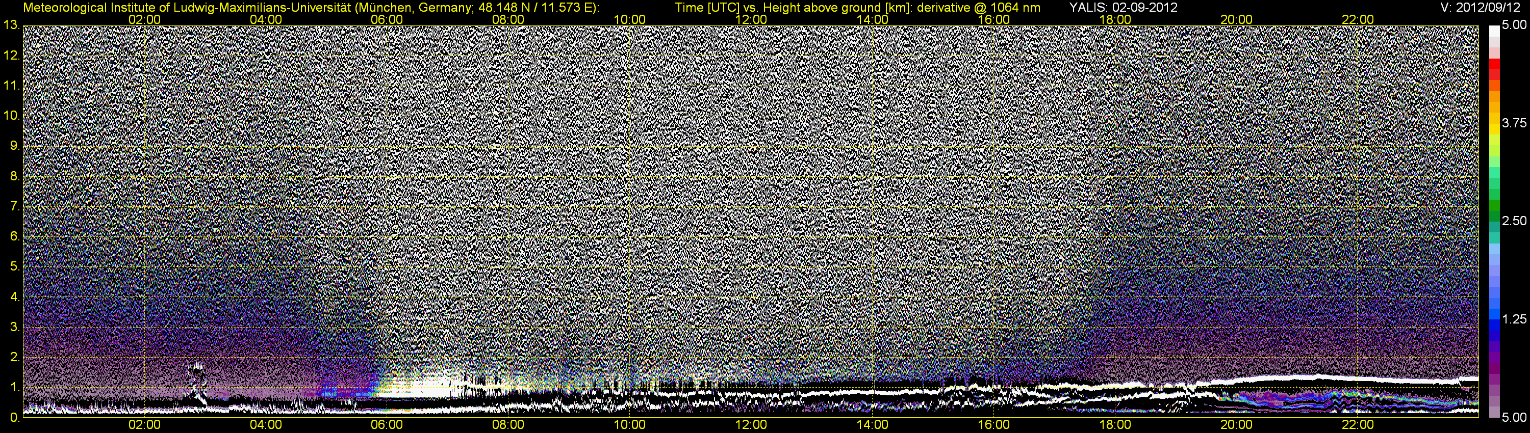Click the 06:00 label on the bottom time axis
The image size is (1530, 433).
[x=387, y=425]
